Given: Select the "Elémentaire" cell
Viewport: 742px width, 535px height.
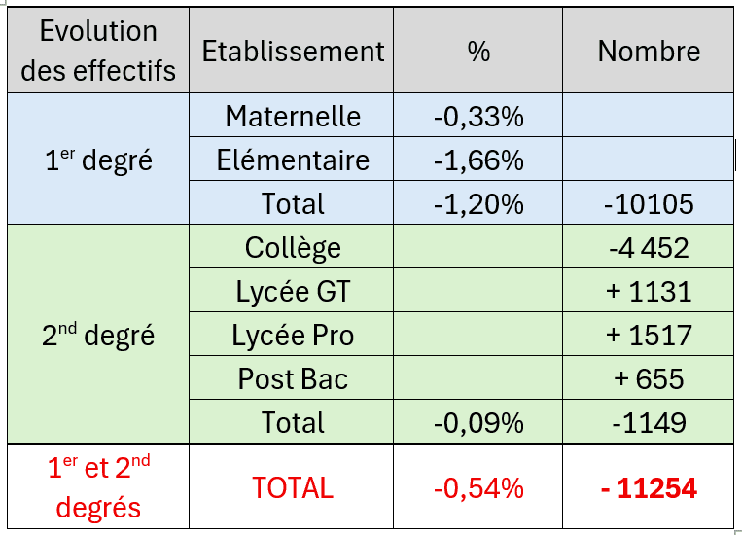Looking at the screenshot, I should (x=293, y=160).
